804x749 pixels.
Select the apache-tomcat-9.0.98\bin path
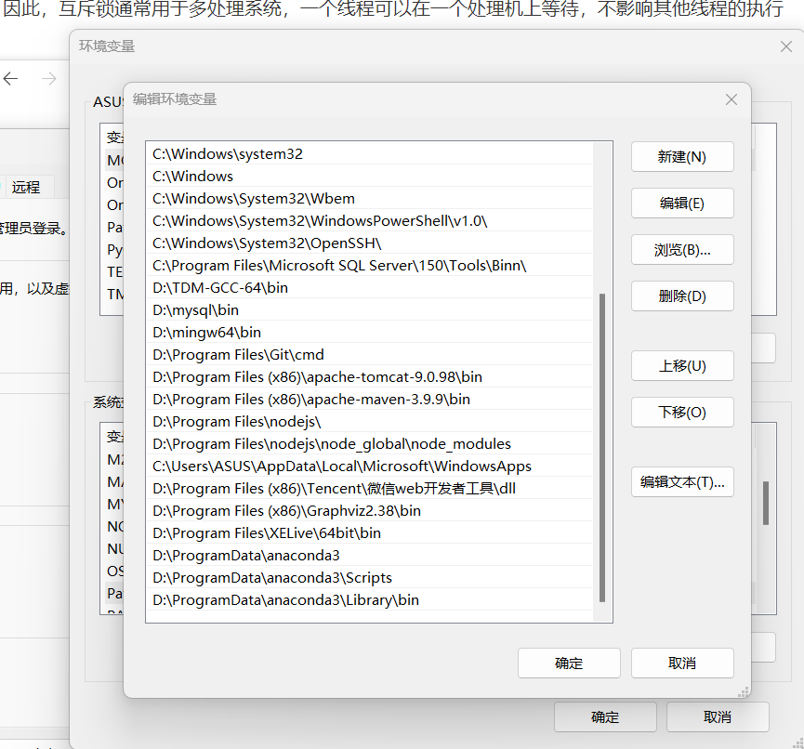pos(372,376)
